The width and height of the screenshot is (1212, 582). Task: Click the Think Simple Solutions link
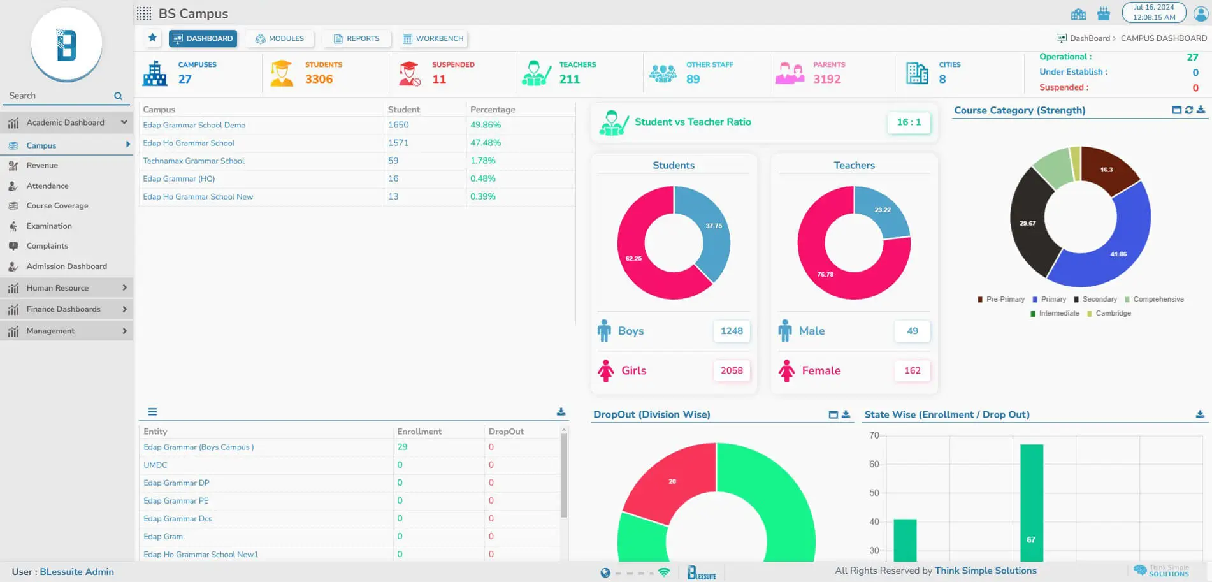tap(985, 571)
